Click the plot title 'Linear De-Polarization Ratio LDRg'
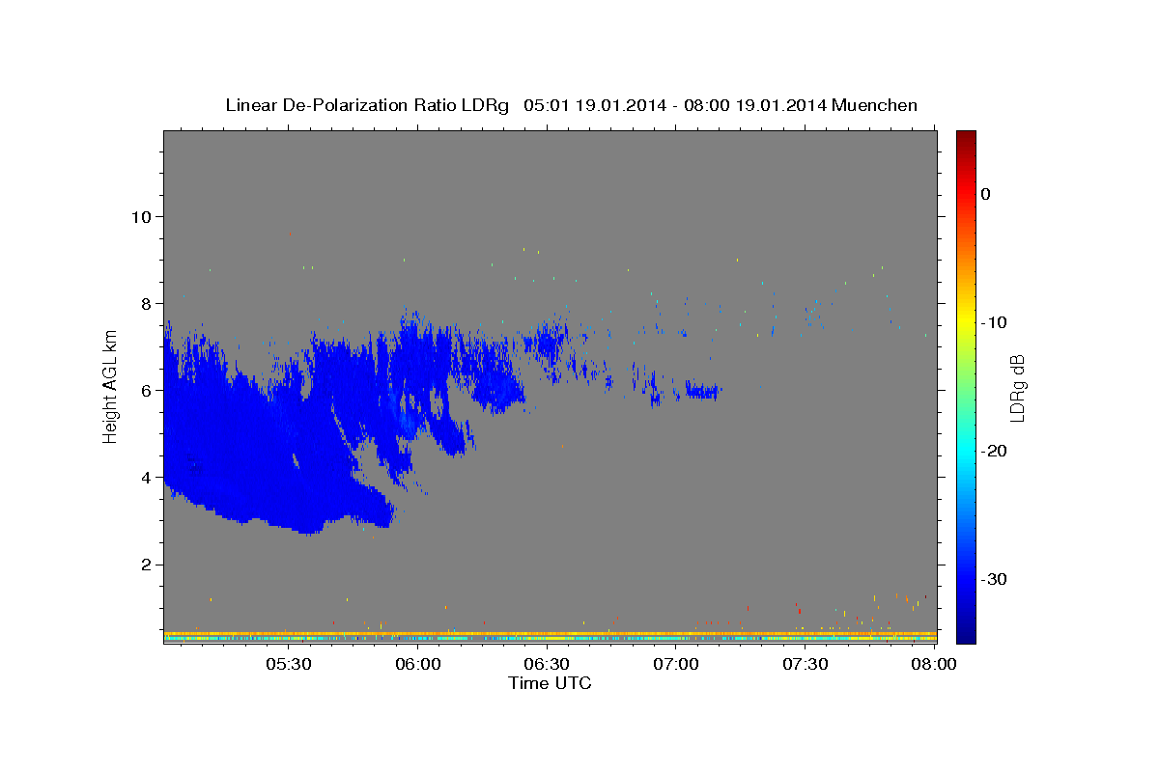Screen dimensions: 1159x772 click(x=366, y=105)
